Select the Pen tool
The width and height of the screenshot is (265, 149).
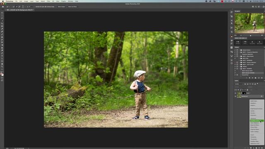click(x=2, y=53)
